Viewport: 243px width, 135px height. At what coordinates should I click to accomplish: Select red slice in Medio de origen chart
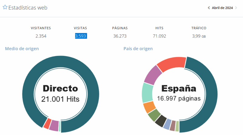click(47, 123)
